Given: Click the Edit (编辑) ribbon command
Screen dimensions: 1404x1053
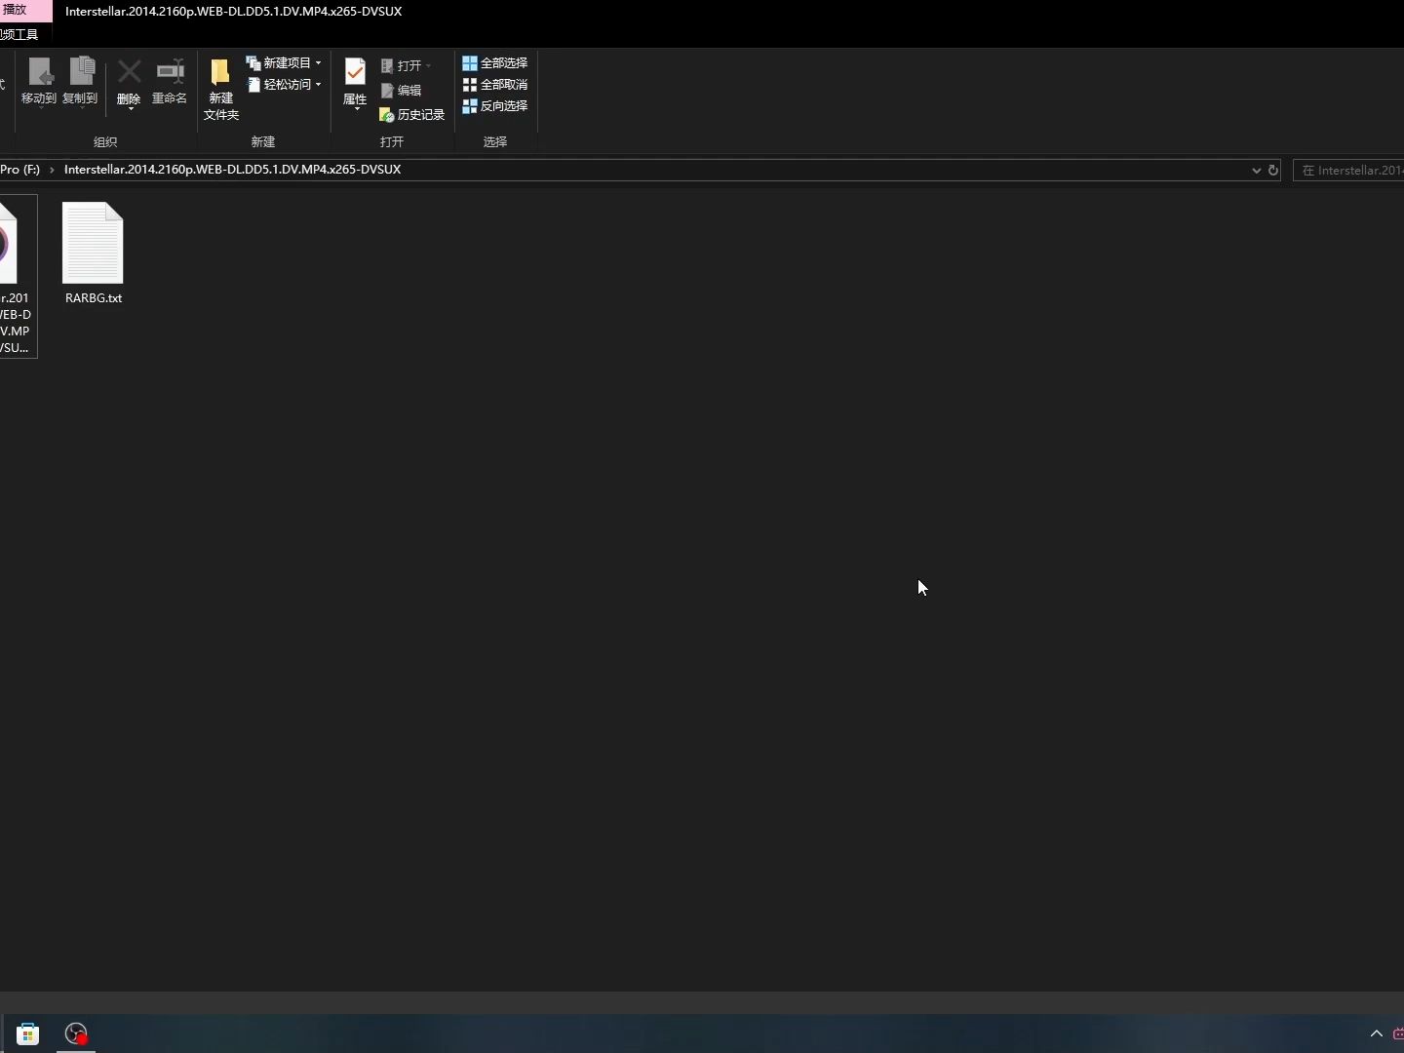Looking at the screenshot, I should [x=401, y=90].
